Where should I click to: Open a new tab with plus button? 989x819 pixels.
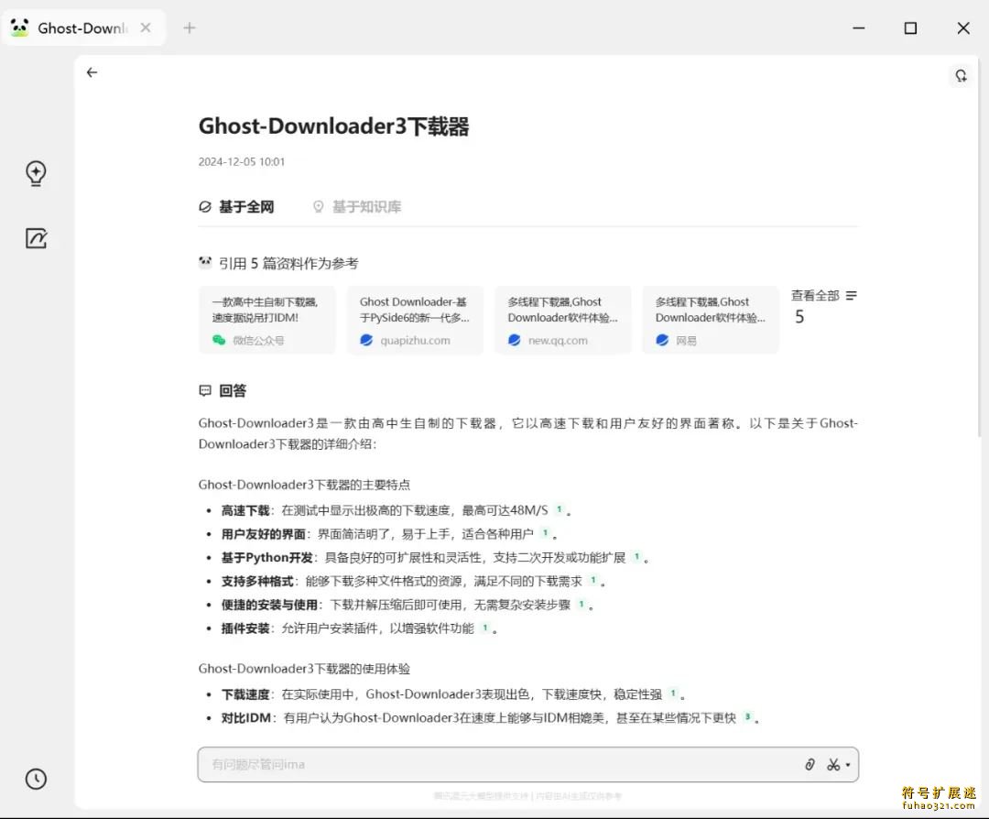pyautogui.click(x=190, y=27)
